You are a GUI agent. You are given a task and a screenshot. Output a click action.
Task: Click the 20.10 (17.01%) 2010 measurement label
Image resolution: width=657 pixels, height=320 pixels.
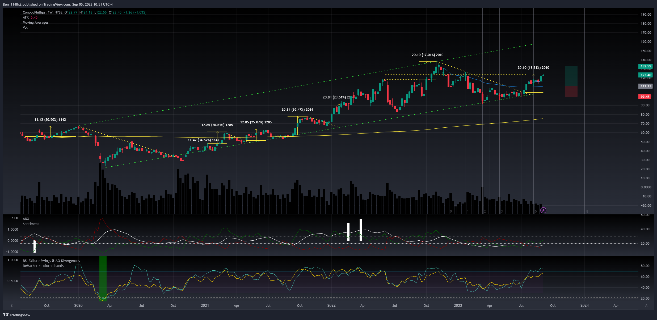pyautogui.click(x=428, y=55)
